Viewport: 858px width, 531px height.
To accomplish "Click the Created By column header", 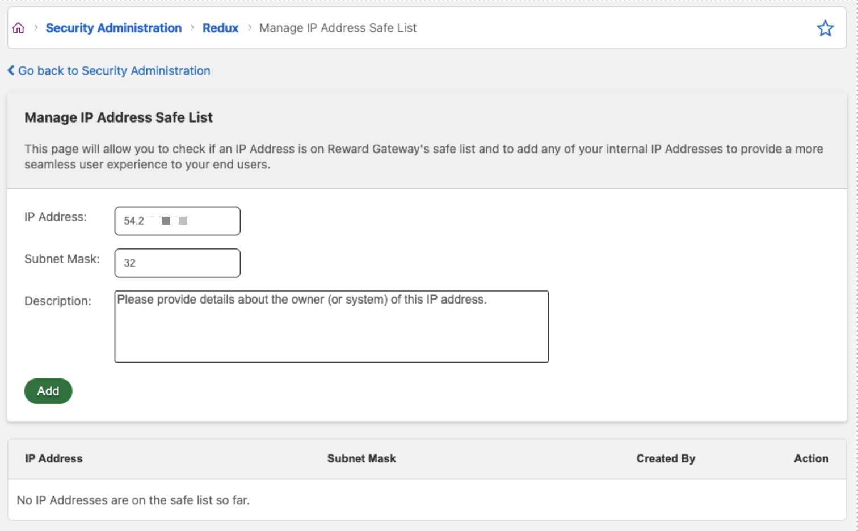I will 665,458.
